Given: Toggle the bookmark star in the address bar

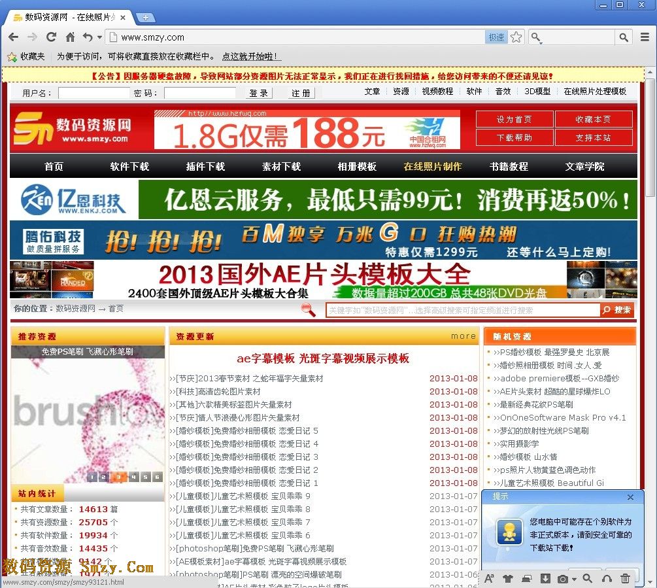Looking at the screenshot, I should click(516, 37).
